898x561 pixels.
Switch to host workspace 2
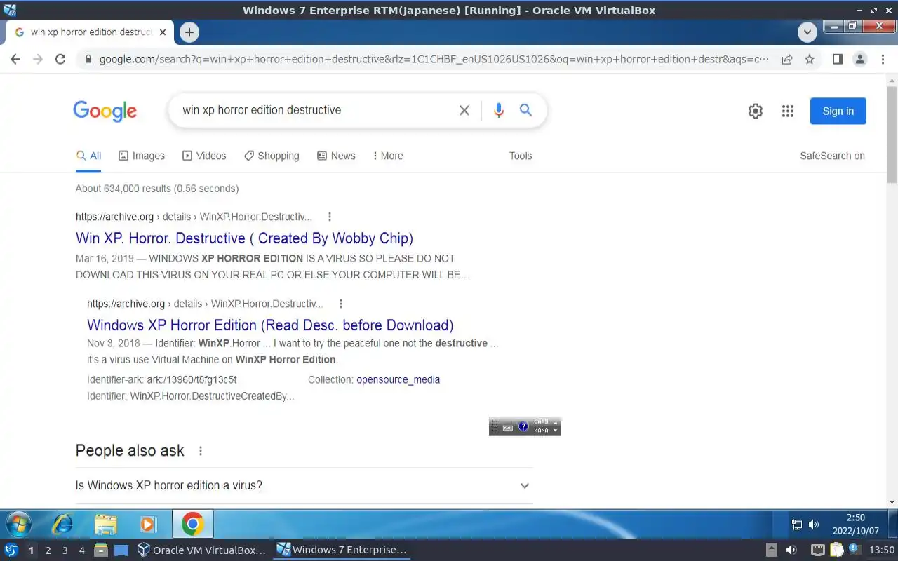(48, 550)
